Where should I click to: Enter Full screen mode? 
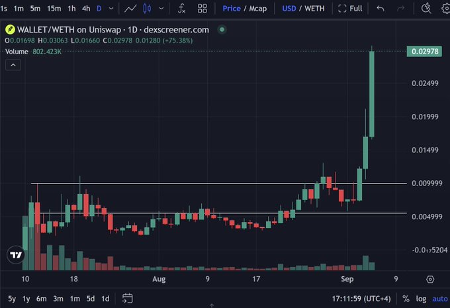pos(350,9)
